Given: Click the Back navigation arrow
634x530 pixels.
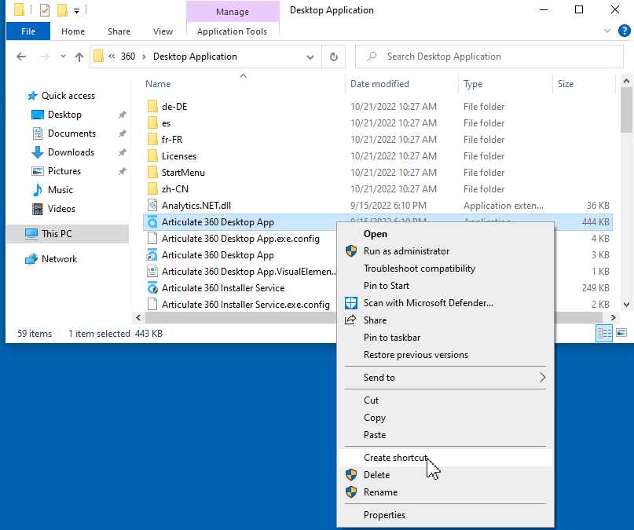Looking at the screenshot, I should [21, 57].
